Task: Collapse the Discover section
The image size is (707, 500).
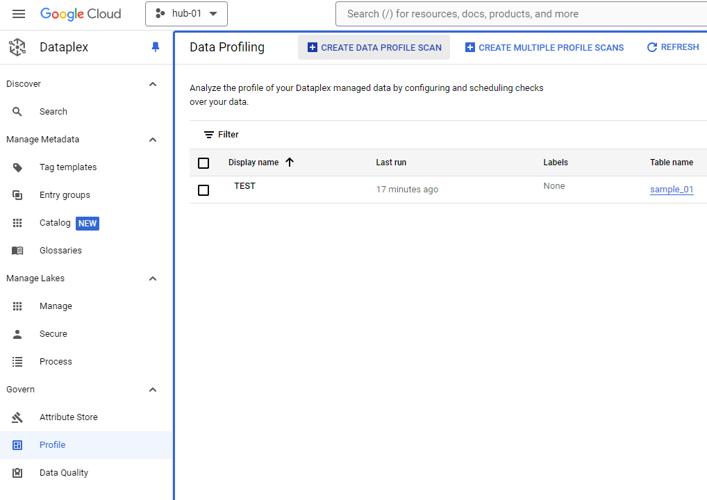Action: point(153,84)
